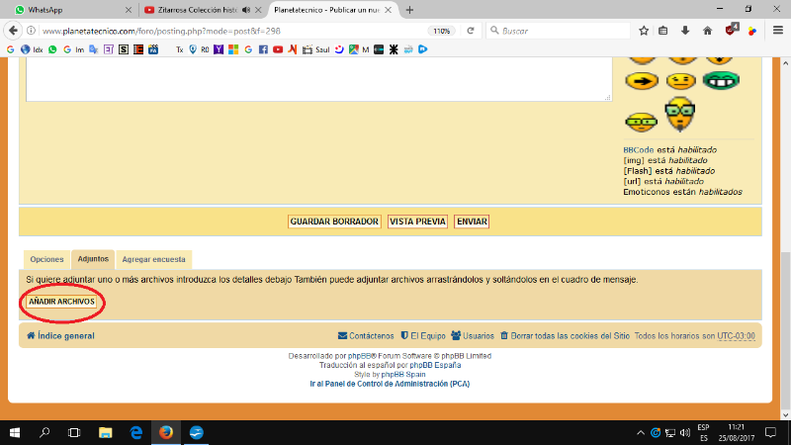791x445 pixels.
Task: Open the Índice general link
Action: tap(60, 335)
